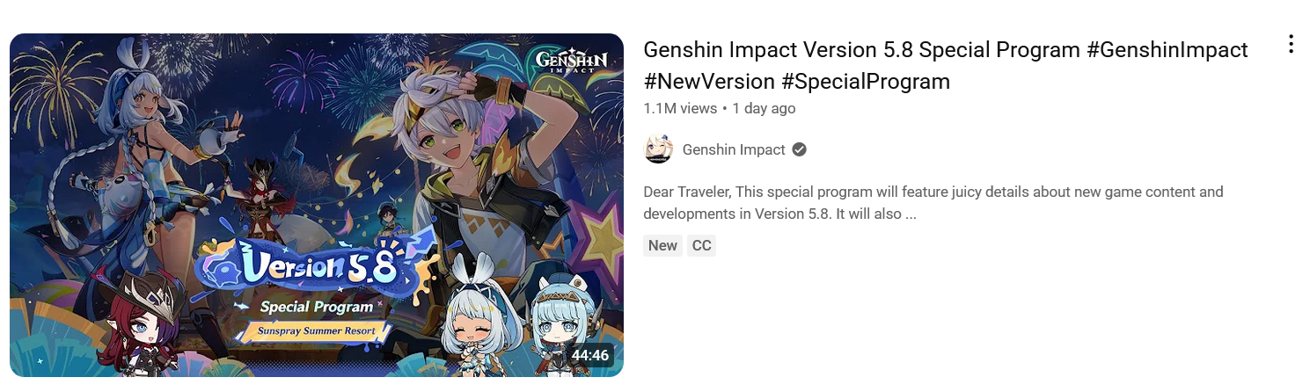Click the 1.1M views count text

pos(680,108)
